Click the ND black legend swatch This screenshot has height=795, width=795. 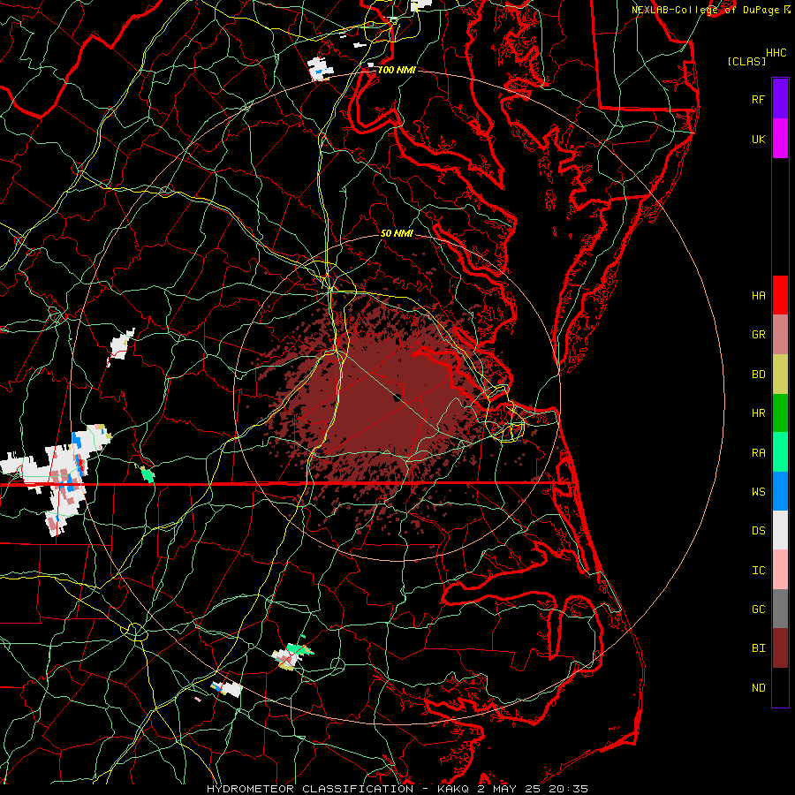[780, 687]
